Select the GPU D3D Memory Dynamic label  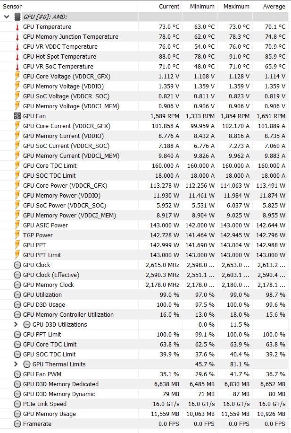click(x=59, y=394)
